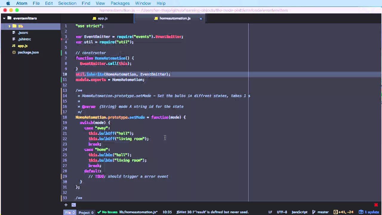Screen dimensions: 382x215
Task: Click the plus icon in bottom panel
Action: 66,205
